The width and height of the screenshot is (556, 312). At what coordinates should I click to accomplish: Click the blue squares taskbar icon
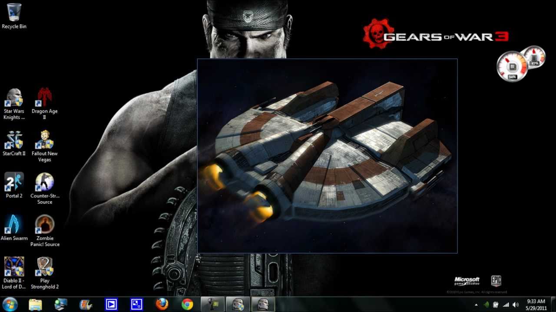[x=136, y=304]
